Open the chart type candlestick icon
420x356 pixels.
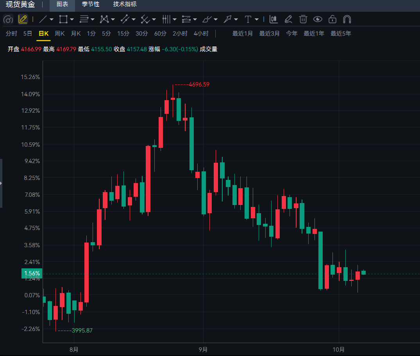click(x=273, y=19)
